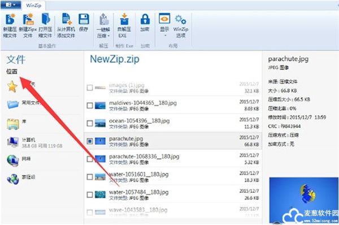Click the CRC value in details pane
The width and height of the screenshot is (339, 225).
[x=291, y=126]
